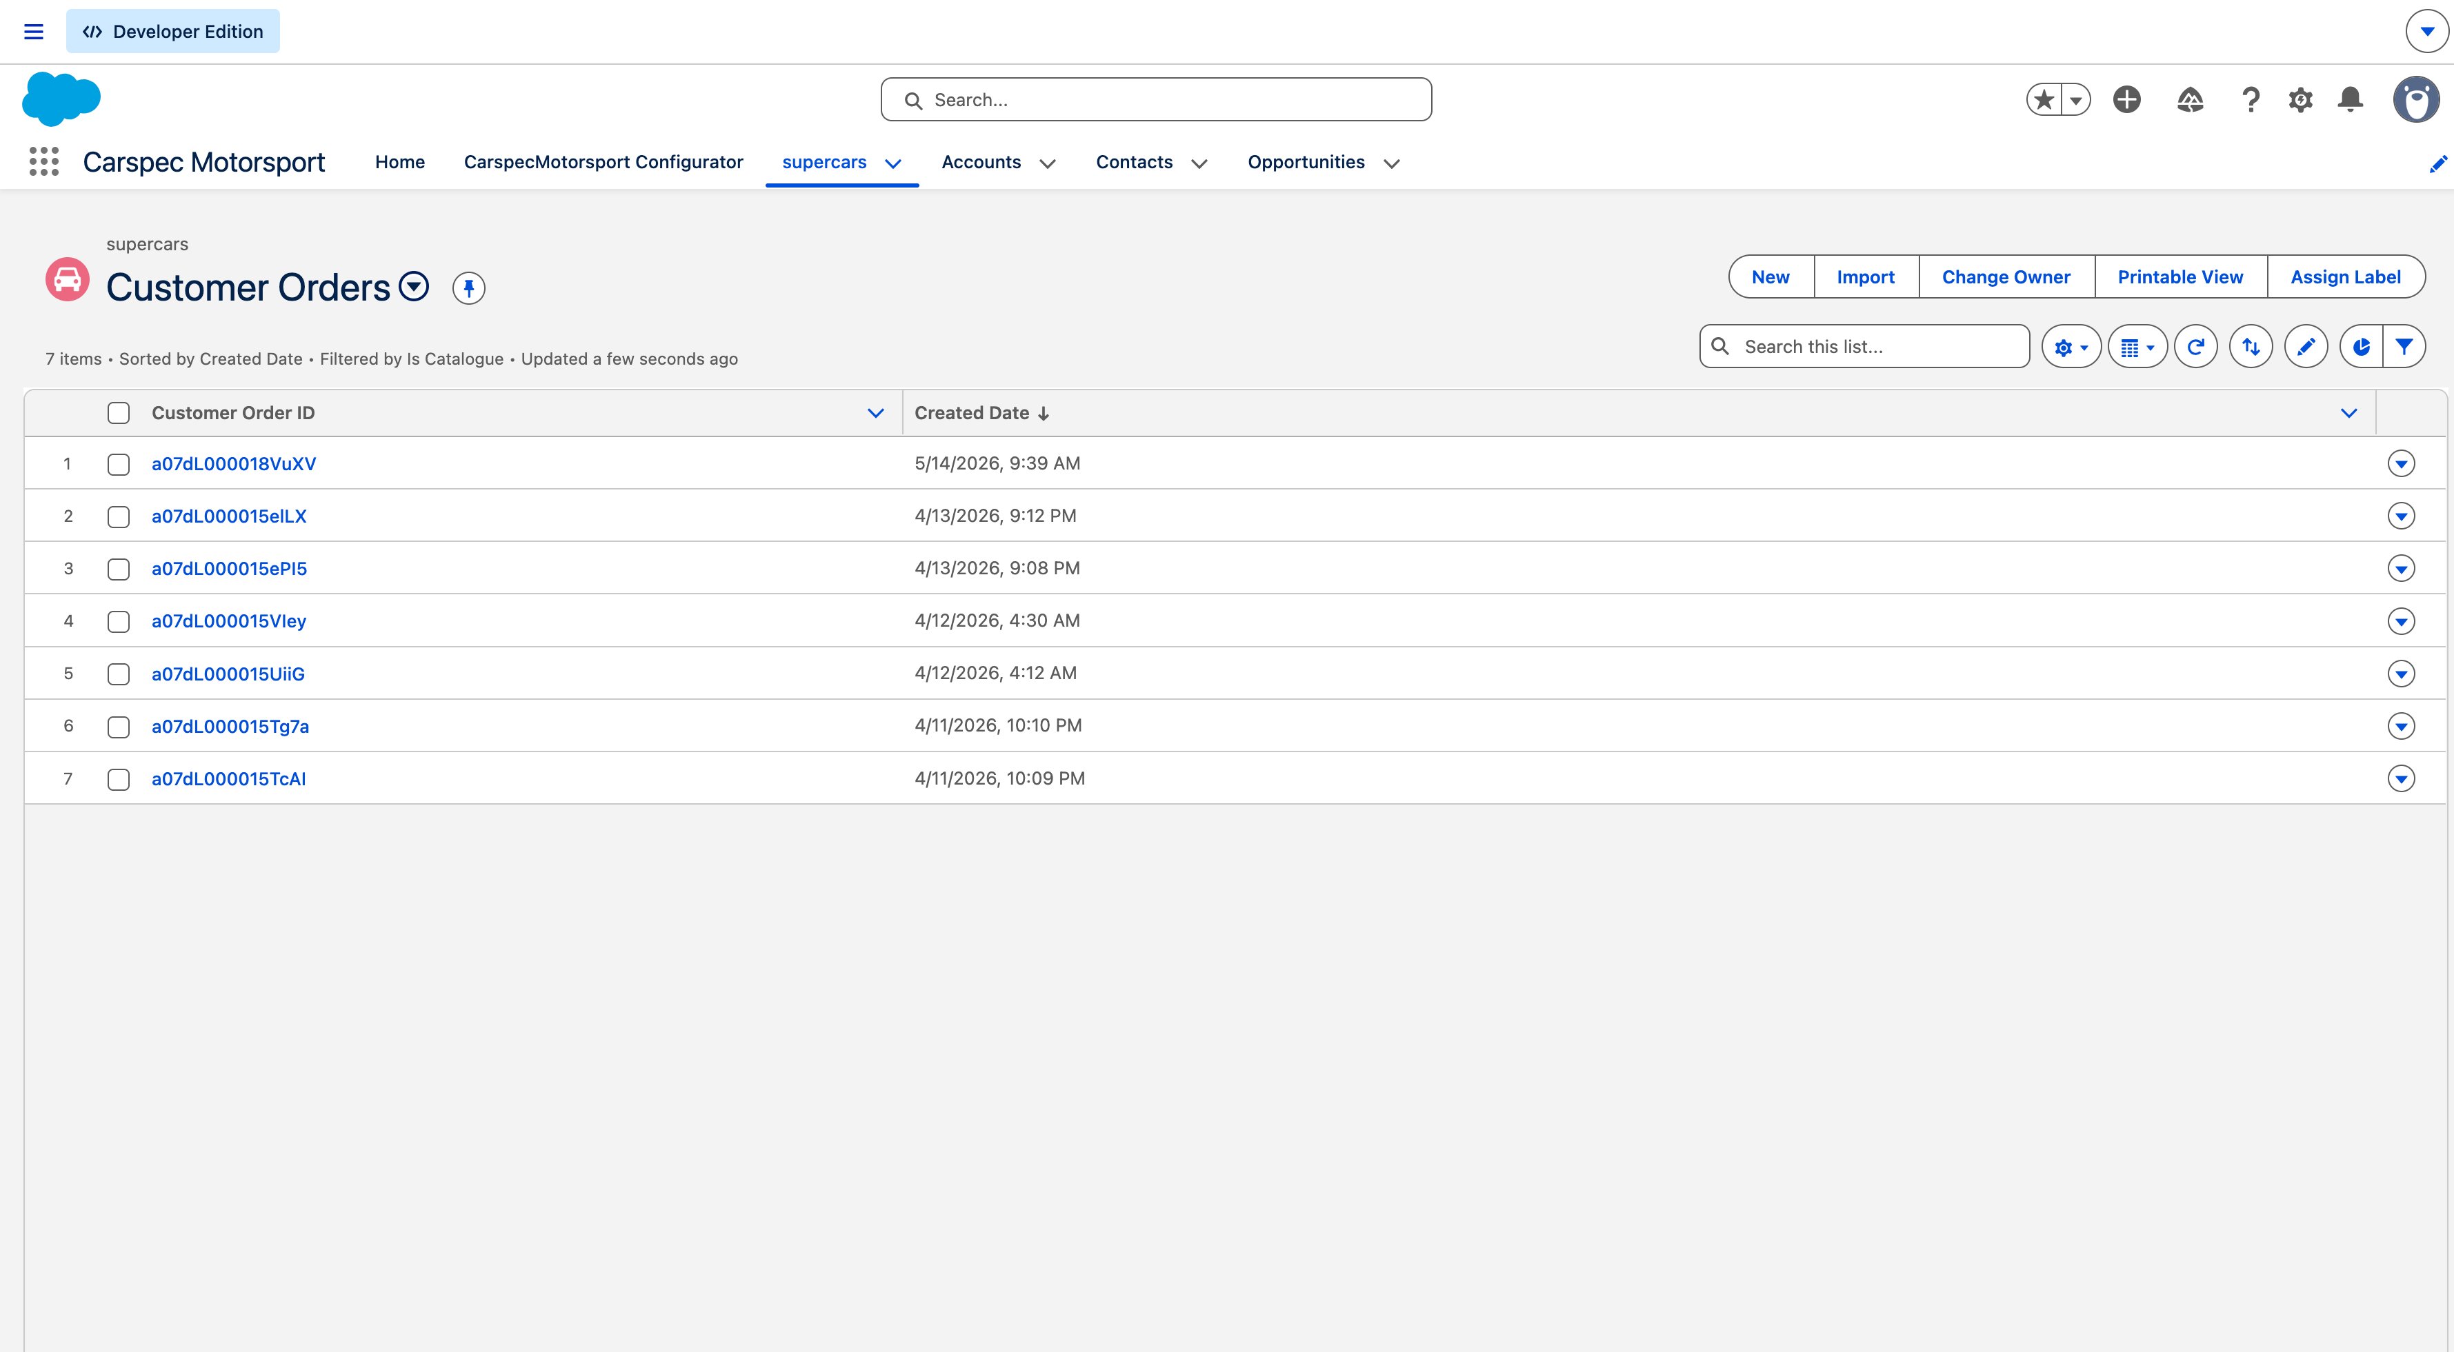Select the checkbox for a07dL000015ePI5
This screenshot has width=2454, height=1352.
click(118, 569)
